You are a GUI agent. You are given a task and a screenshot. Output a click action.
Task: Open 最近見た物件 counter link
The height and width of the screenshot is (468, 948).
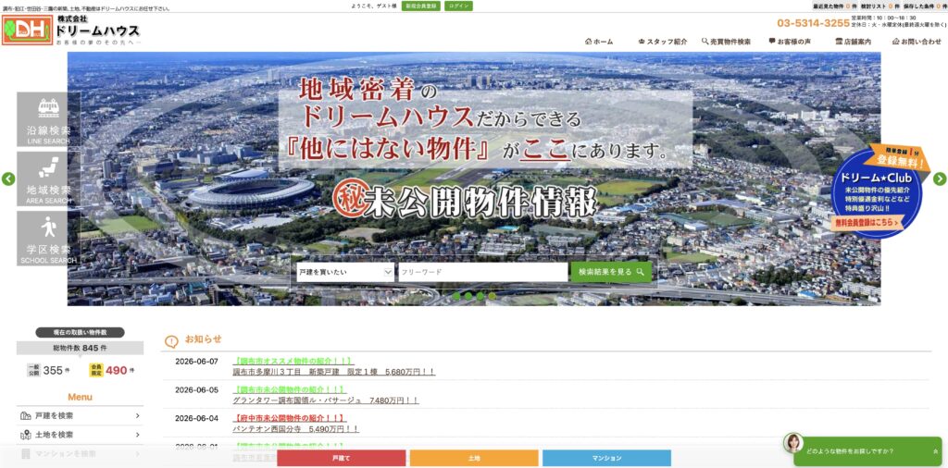(834, 6)
